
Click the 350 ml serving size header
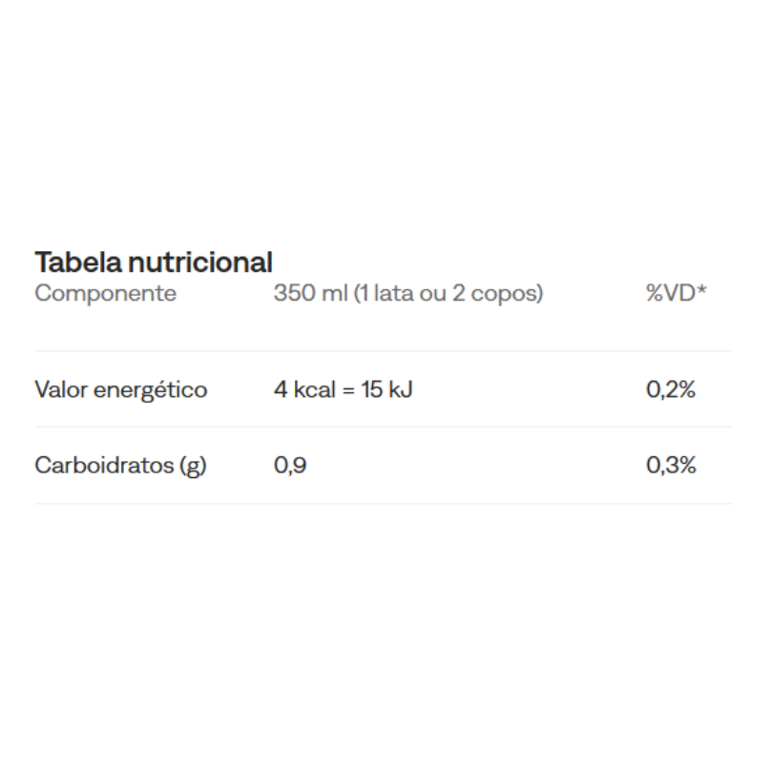pos(408,293)
